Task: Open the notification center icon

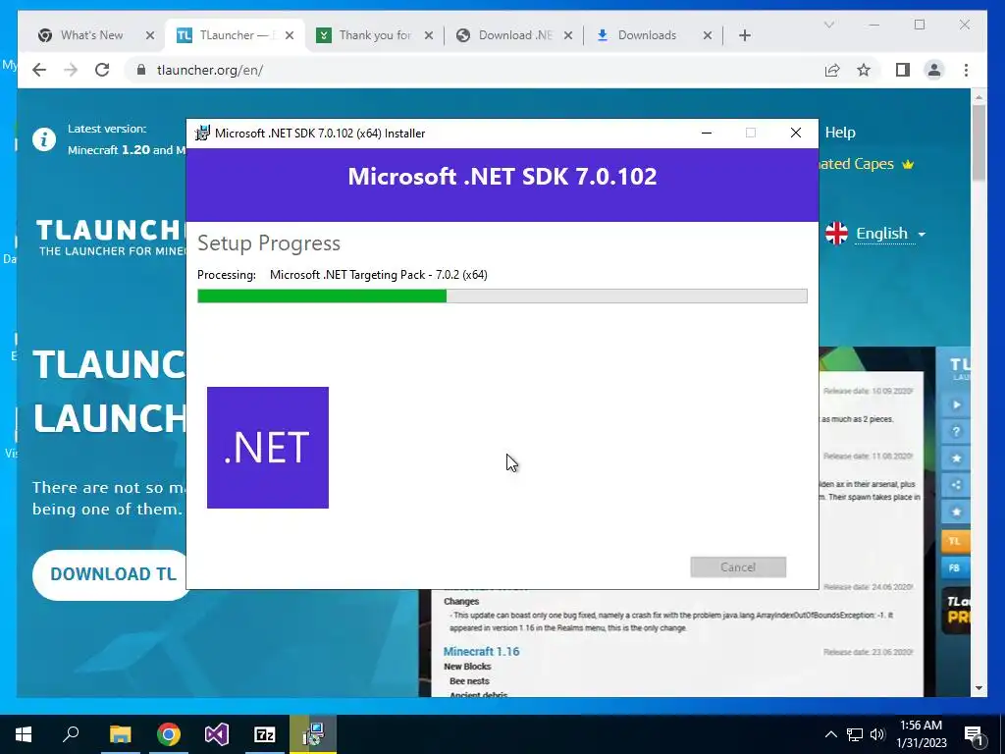Action: click(975, 735)
